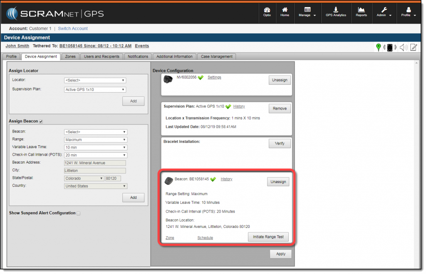This screenshot has width=426, height=274.
Task: Open the Range dropdown set to Maximum
Action: coord(95,139)
